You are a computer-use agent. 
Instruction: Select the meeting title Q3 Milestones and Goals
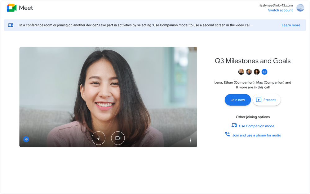coord(253,61)
